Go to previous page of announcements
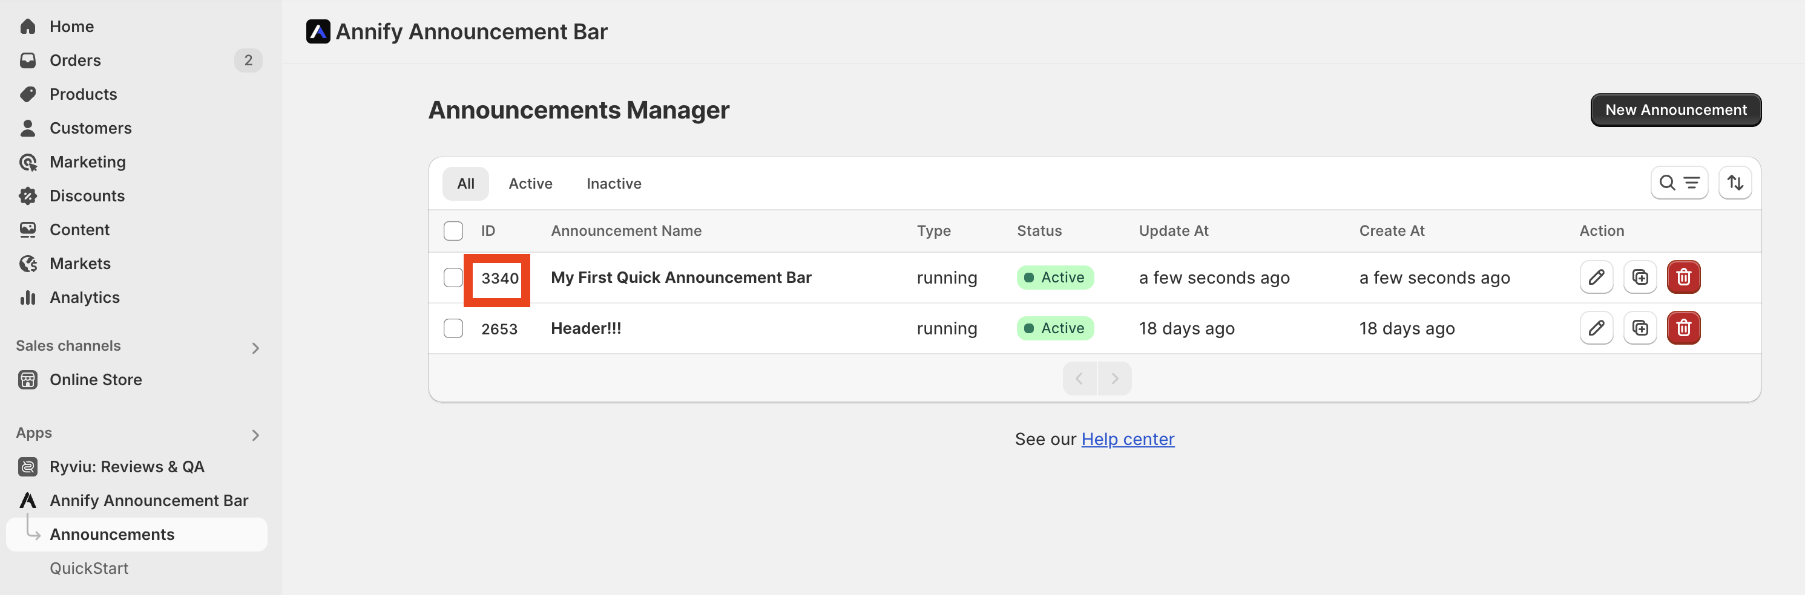Screen dimensions: 1805x595 (1079, 379)
